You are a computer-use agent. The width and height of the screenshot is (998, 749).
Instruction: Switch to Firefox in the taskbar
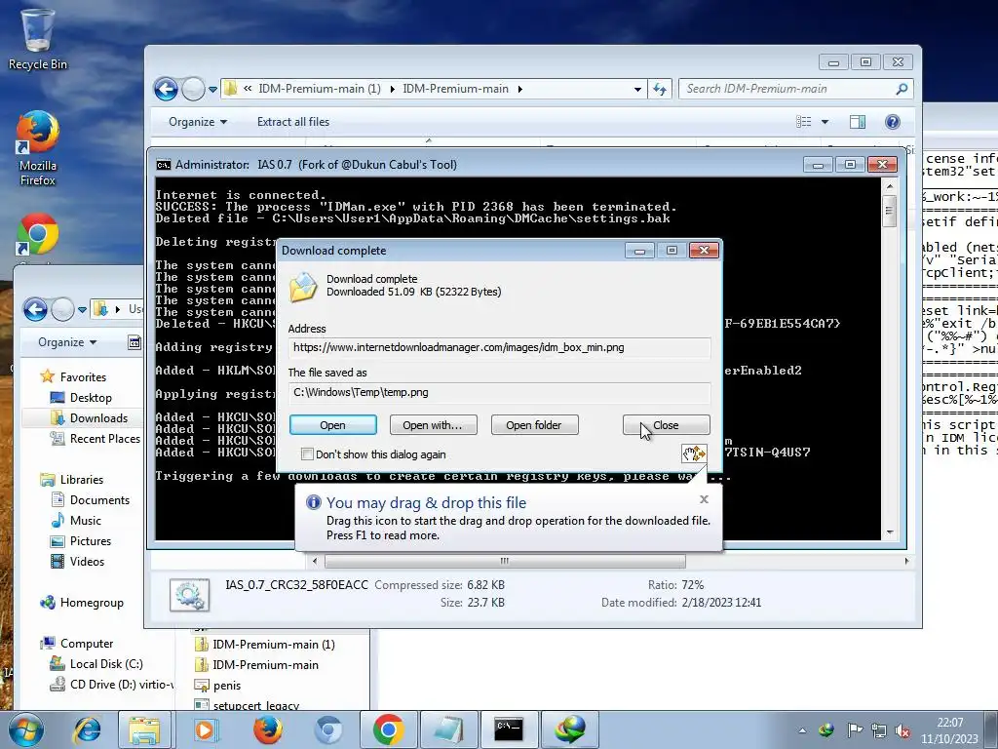click(268, 729)
